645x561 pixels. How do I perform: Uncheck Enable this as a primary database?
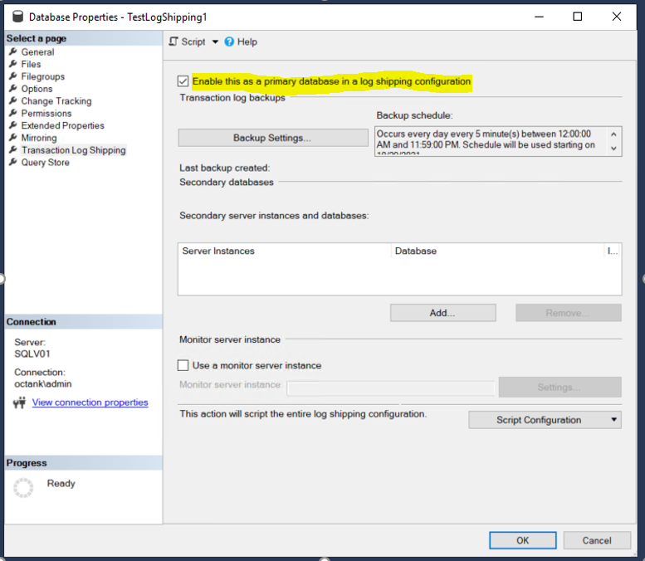pos(183,81)
